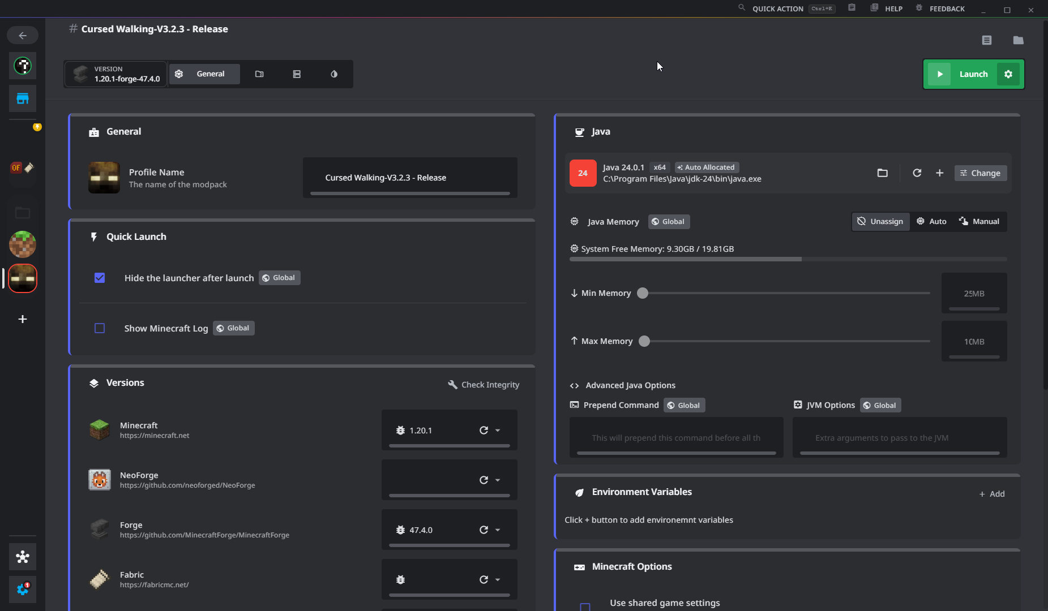Change the profile icon image

tap(104, 178)
